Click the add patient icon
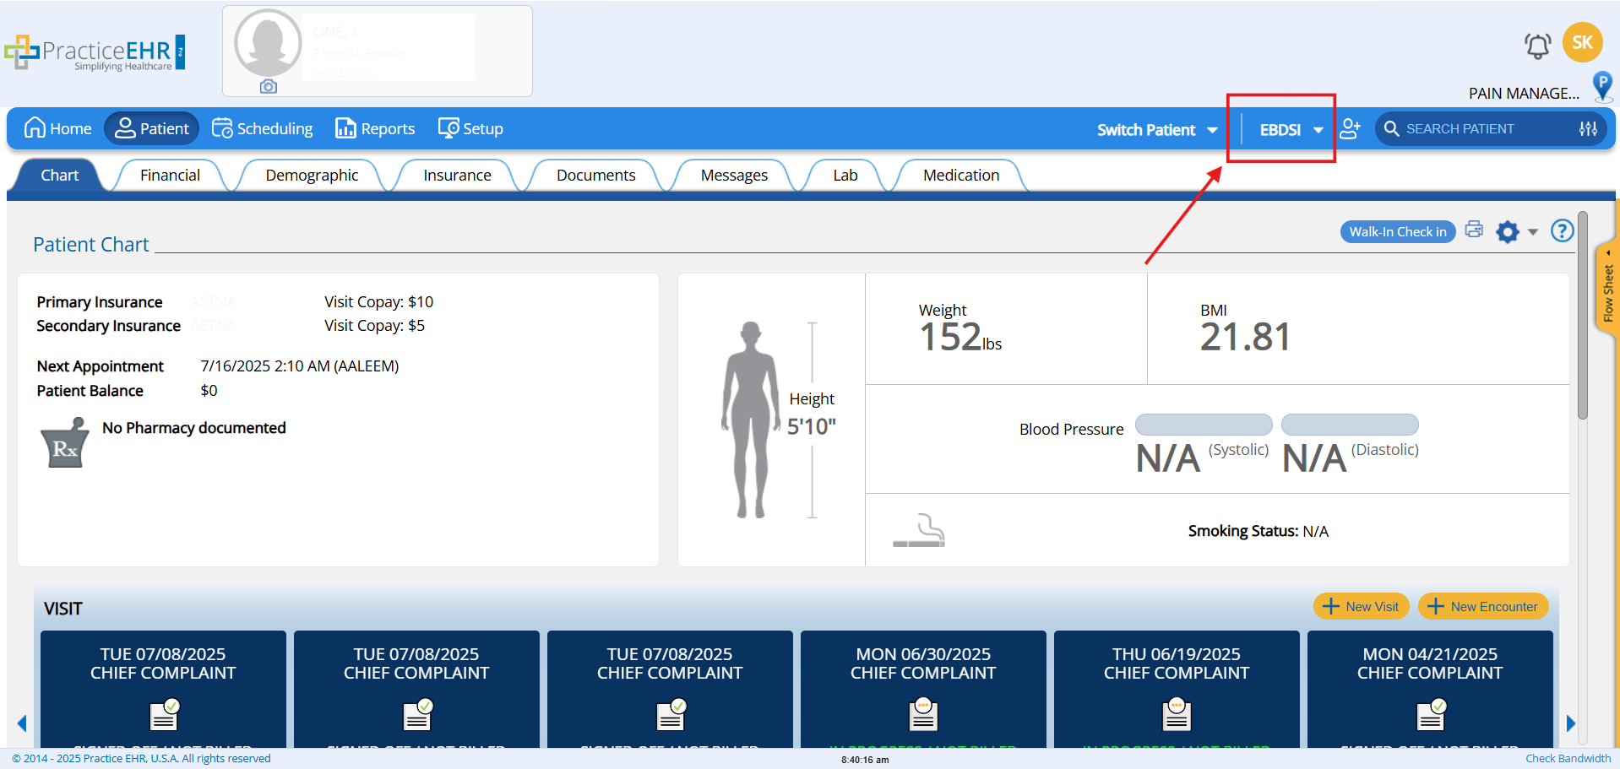 point(1350,128)
